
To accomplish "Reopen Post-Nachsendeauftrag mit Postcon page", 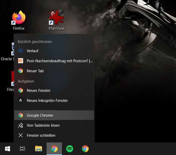I will tap(54, 61).
